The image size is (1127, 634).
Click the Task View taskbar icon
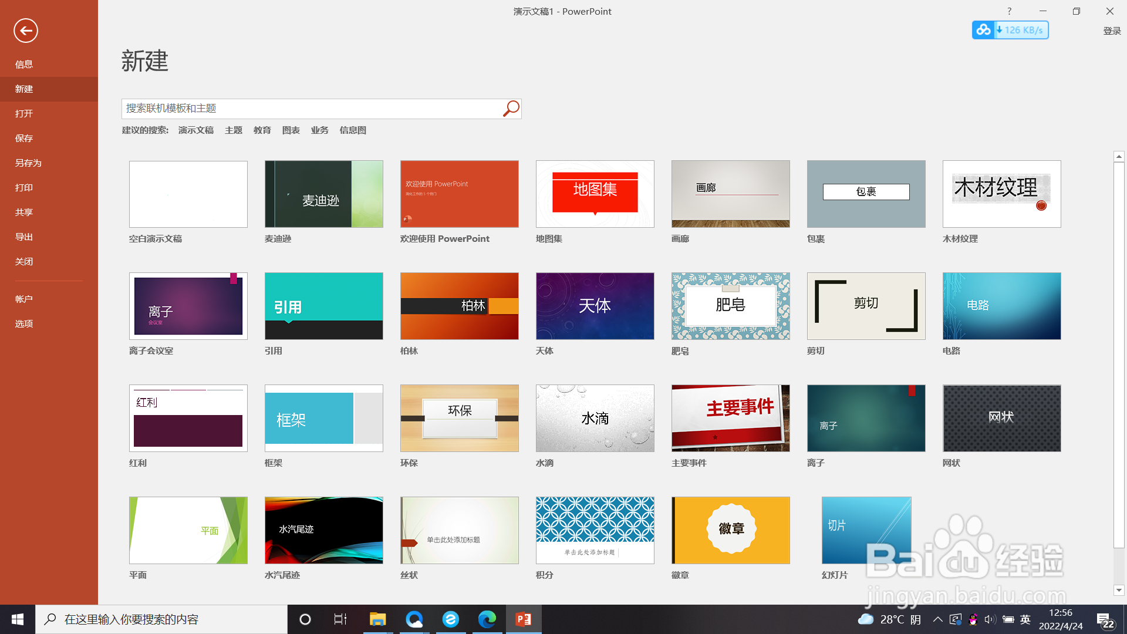[x=340, y=619]
